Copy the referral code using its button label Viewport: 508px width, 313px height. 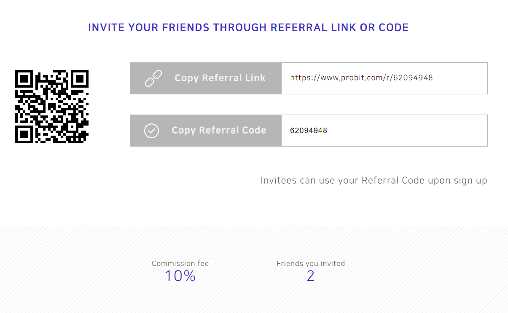coord(219,130)
